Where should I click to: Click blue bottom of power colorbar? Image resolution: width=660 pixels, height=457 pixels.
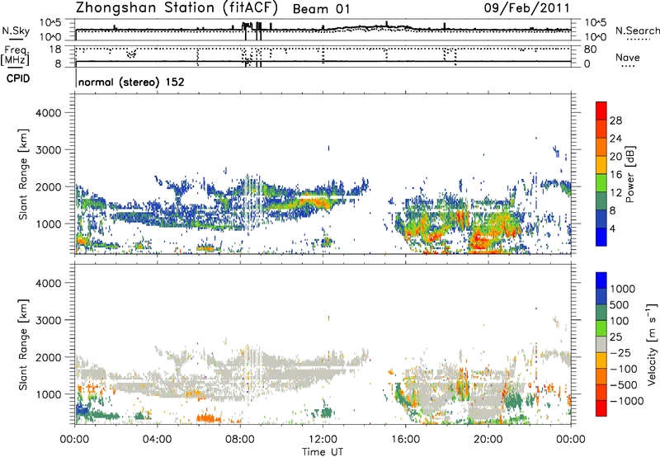pyautogui.click(x=601, y=238)
